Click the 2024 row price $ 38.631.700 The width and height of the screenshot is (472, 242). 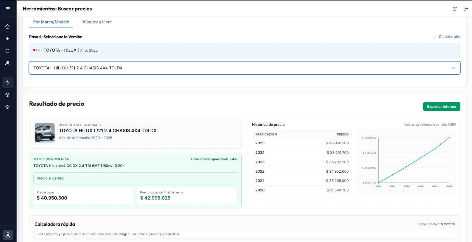(x=338, y=153)
